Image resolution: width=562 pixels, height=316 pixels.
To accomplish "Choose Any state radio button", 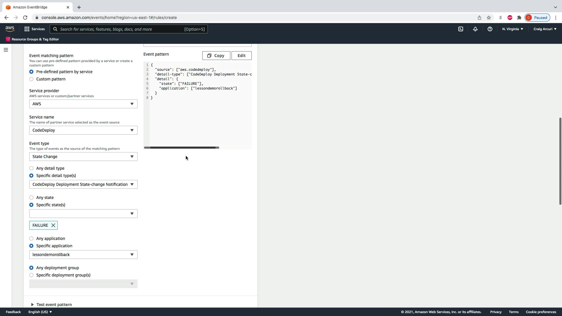I will [31, 197].
